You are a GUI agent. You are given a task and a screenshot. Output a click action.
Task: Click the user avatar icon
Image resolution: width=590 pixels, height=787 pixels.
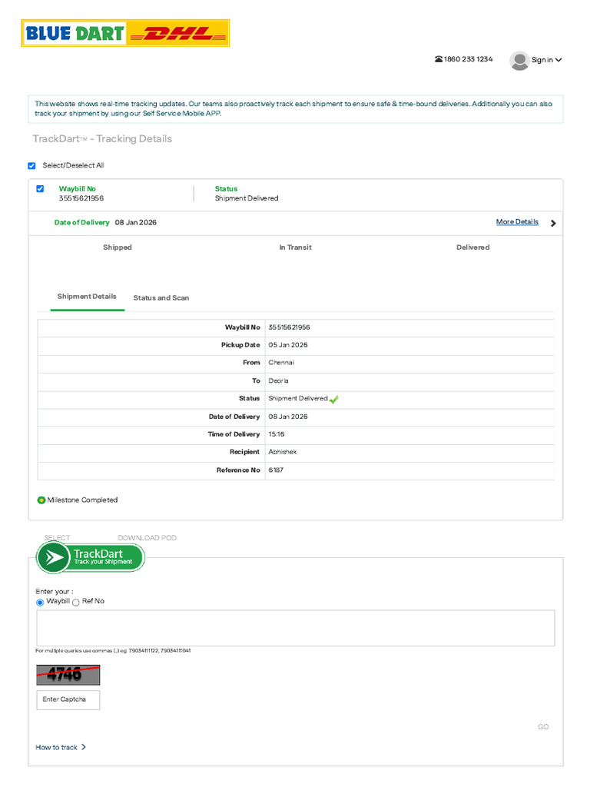[x=519, y=60]
